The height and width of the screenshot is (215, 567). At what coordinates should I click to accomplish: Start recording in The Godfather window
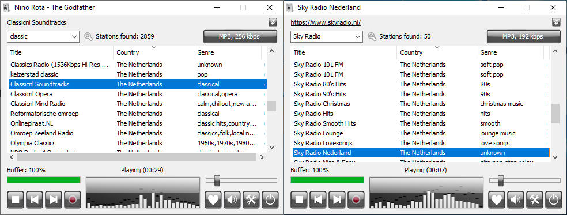[x=73, y=199]
